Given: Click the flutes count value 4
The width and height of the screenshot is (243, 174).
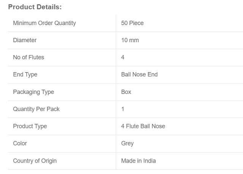Looking at the screenshot, I should pyautogui.click(x=123, y=57).
